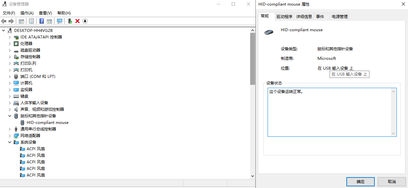Open the 帮助(H) menu

(64, 13)
